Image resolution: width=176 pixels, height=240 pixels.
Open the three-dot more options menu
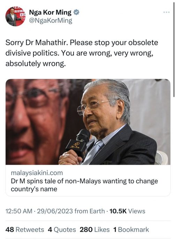166,12
